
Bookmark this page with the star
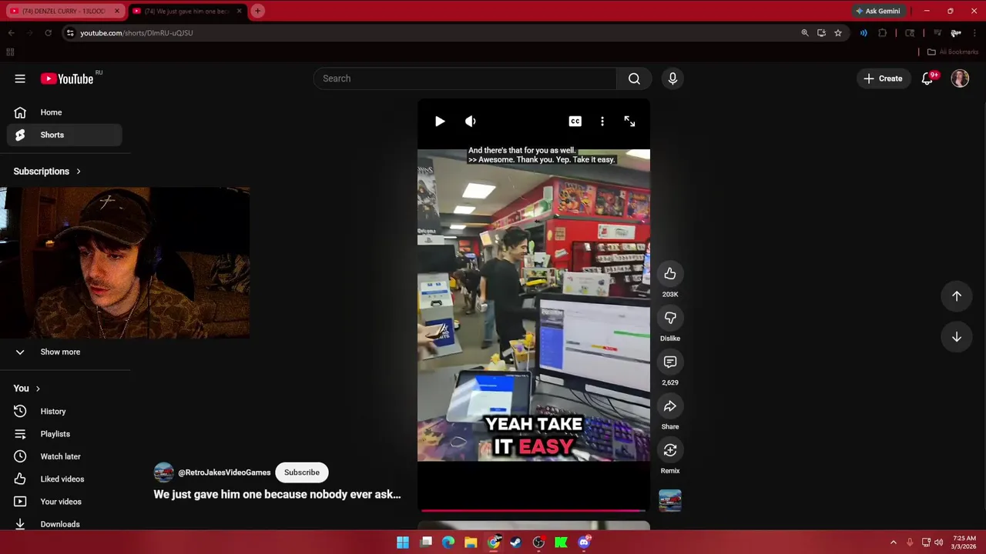click(x=838, y=33)
